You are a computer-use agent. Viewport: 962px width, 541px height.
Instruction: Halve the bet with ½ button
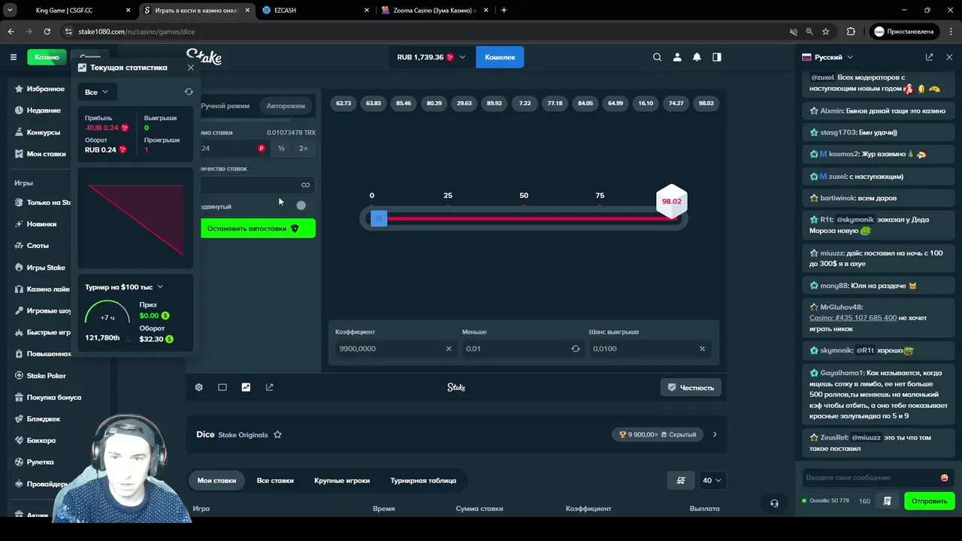coord(281,149)
